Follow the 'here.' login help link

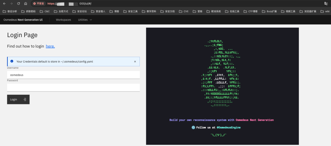tap(50, 46)
